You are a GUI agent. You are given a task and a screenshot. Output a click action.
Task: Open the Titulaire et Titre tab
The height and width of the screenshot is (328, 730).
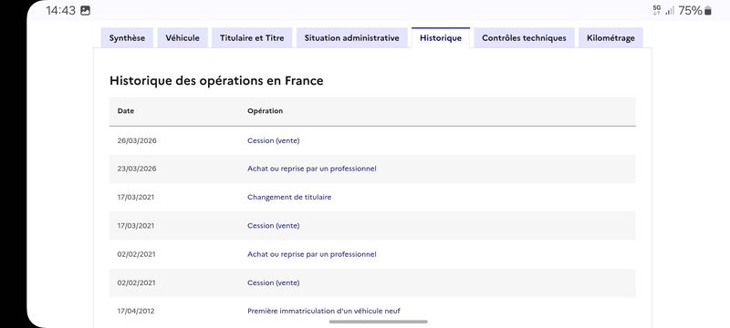coord(252,38)
